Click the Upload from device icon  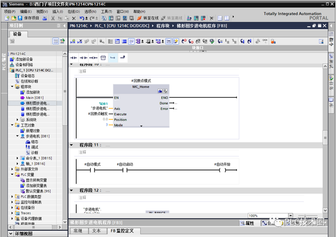[118, 18]
